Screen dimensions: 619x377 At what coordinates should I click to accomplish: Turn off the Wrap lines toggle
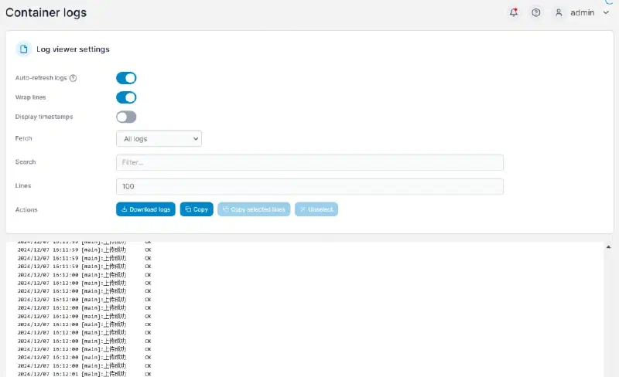(126, 97)
